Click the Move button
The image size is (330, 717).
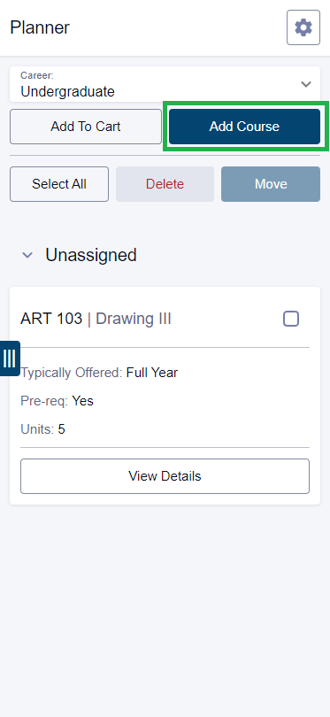pyautogui.click(x=271, y=184)
